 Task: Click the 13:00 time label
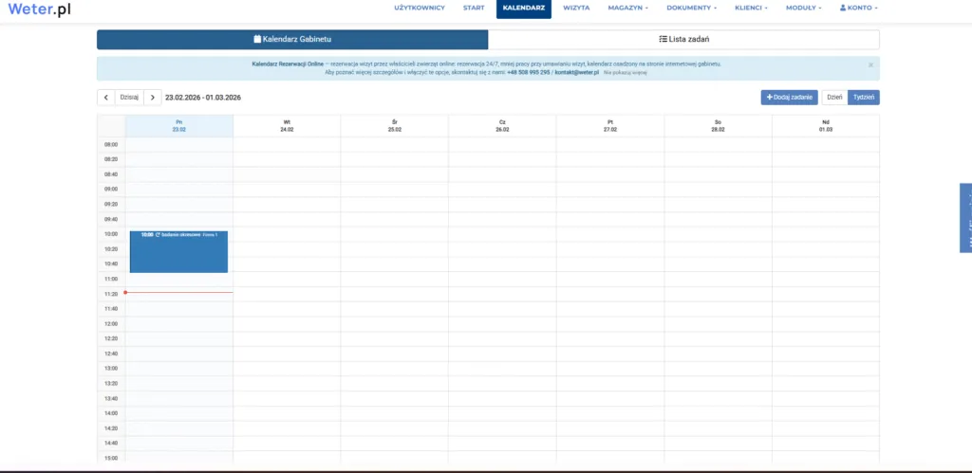click(x=111, y=368)
